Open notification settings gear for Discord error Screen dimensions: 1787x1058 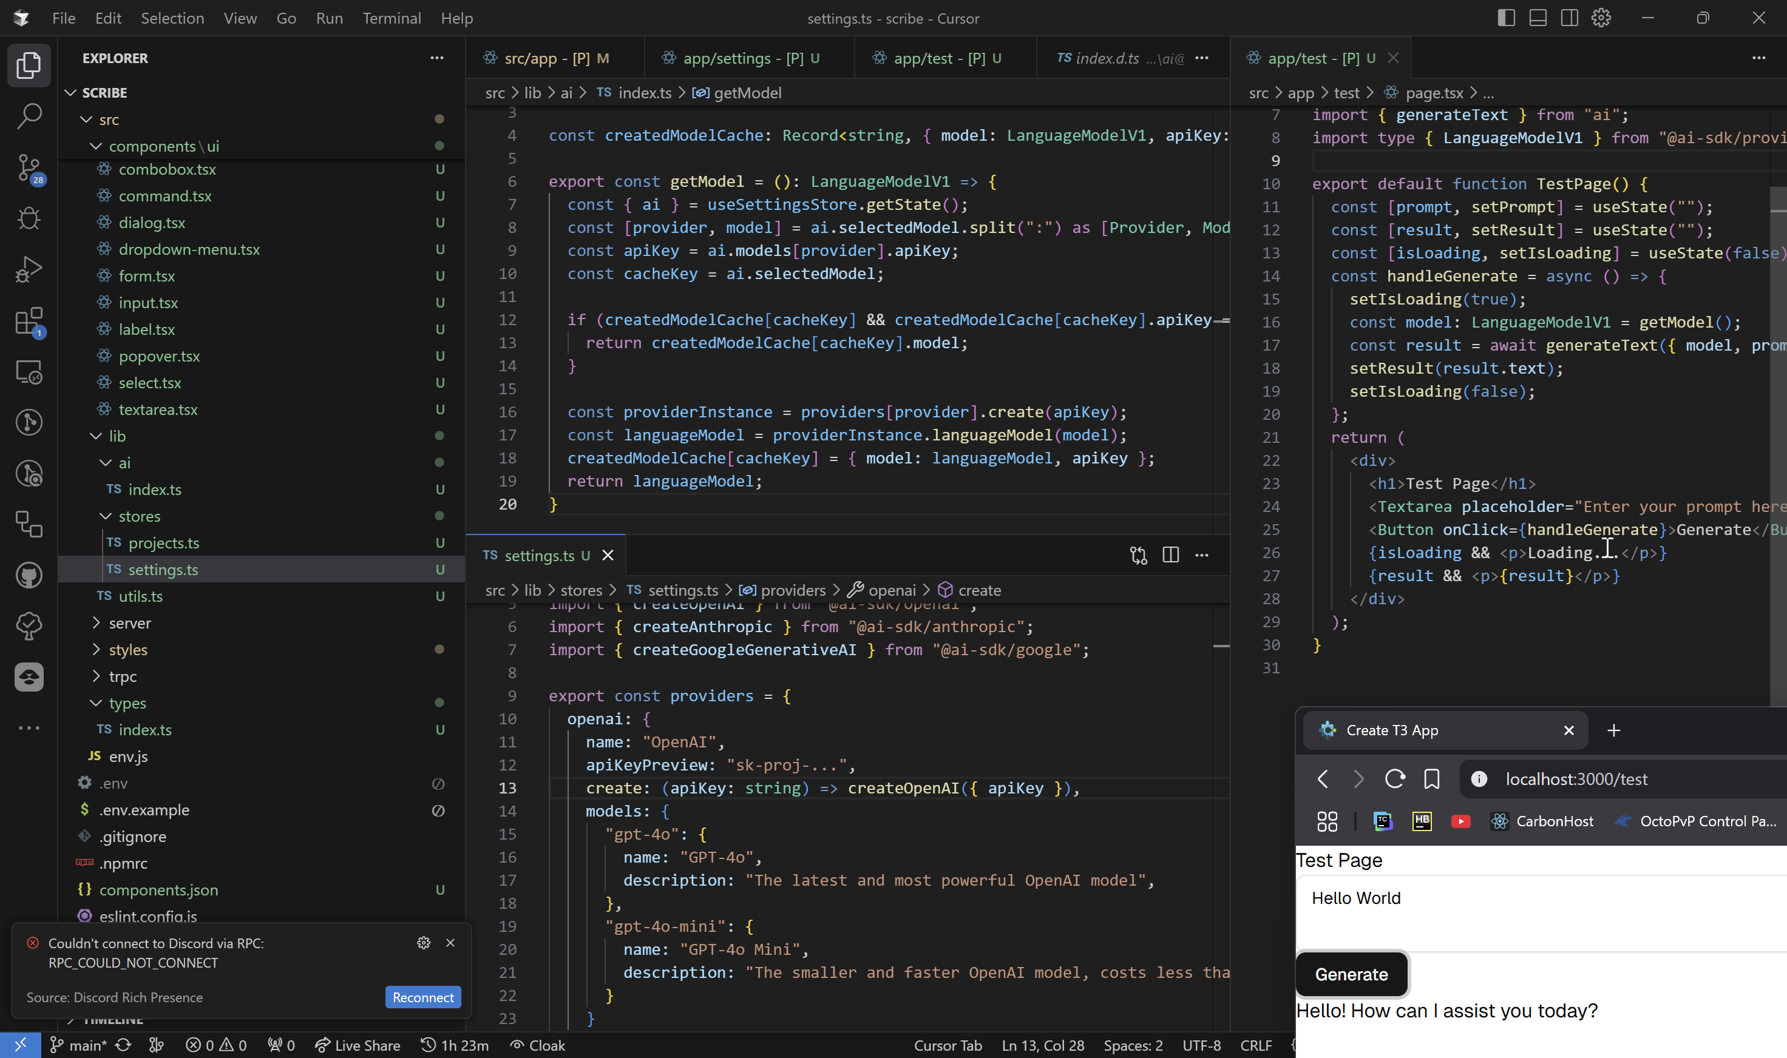(424, 943)
